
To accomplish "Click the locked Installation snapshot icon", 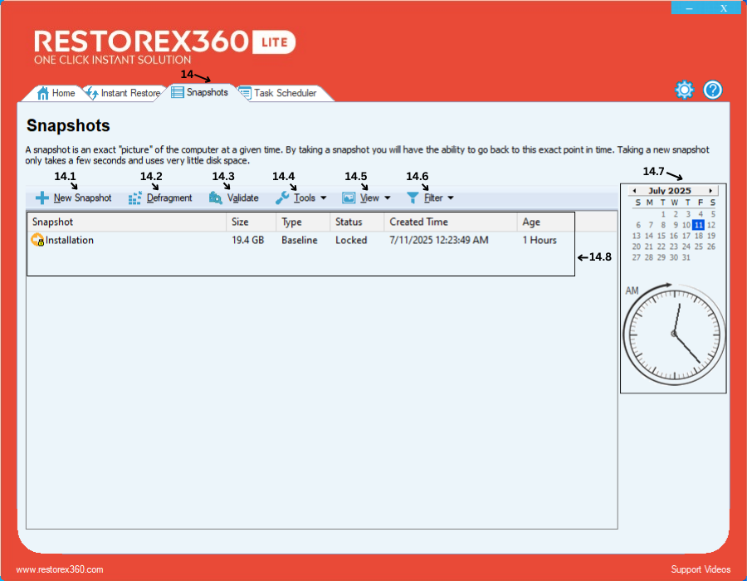I will click(x=37, y=241).
